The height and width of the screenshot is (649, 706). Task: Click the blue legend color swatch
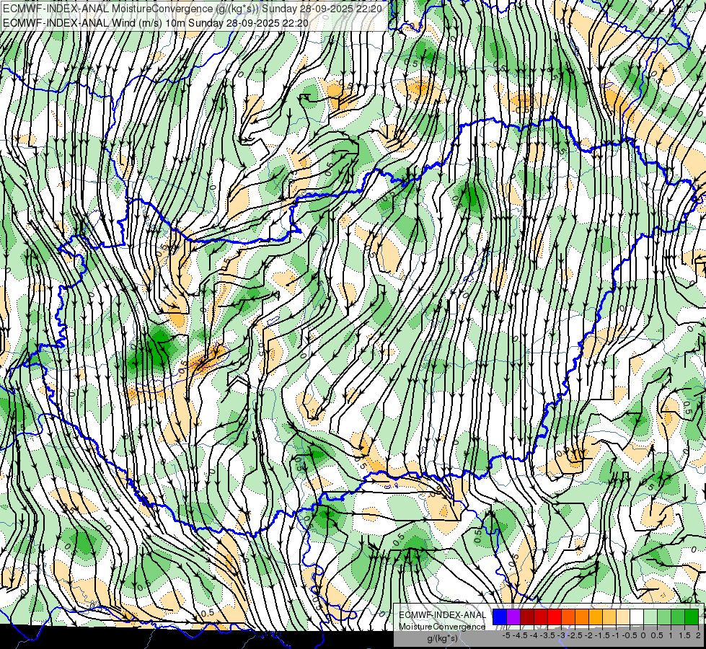point(500,617)
